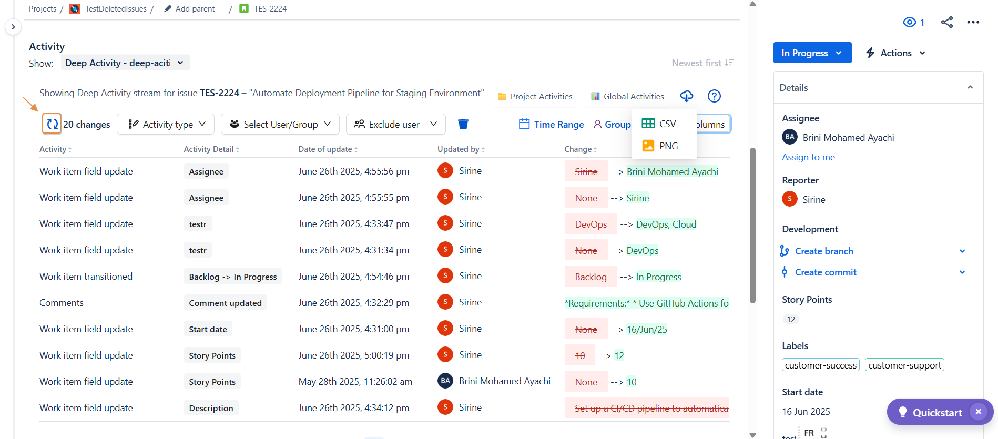Toggle the watch eye icon
This screenshot has height=439, width=998.
click(x=910, y=22)
